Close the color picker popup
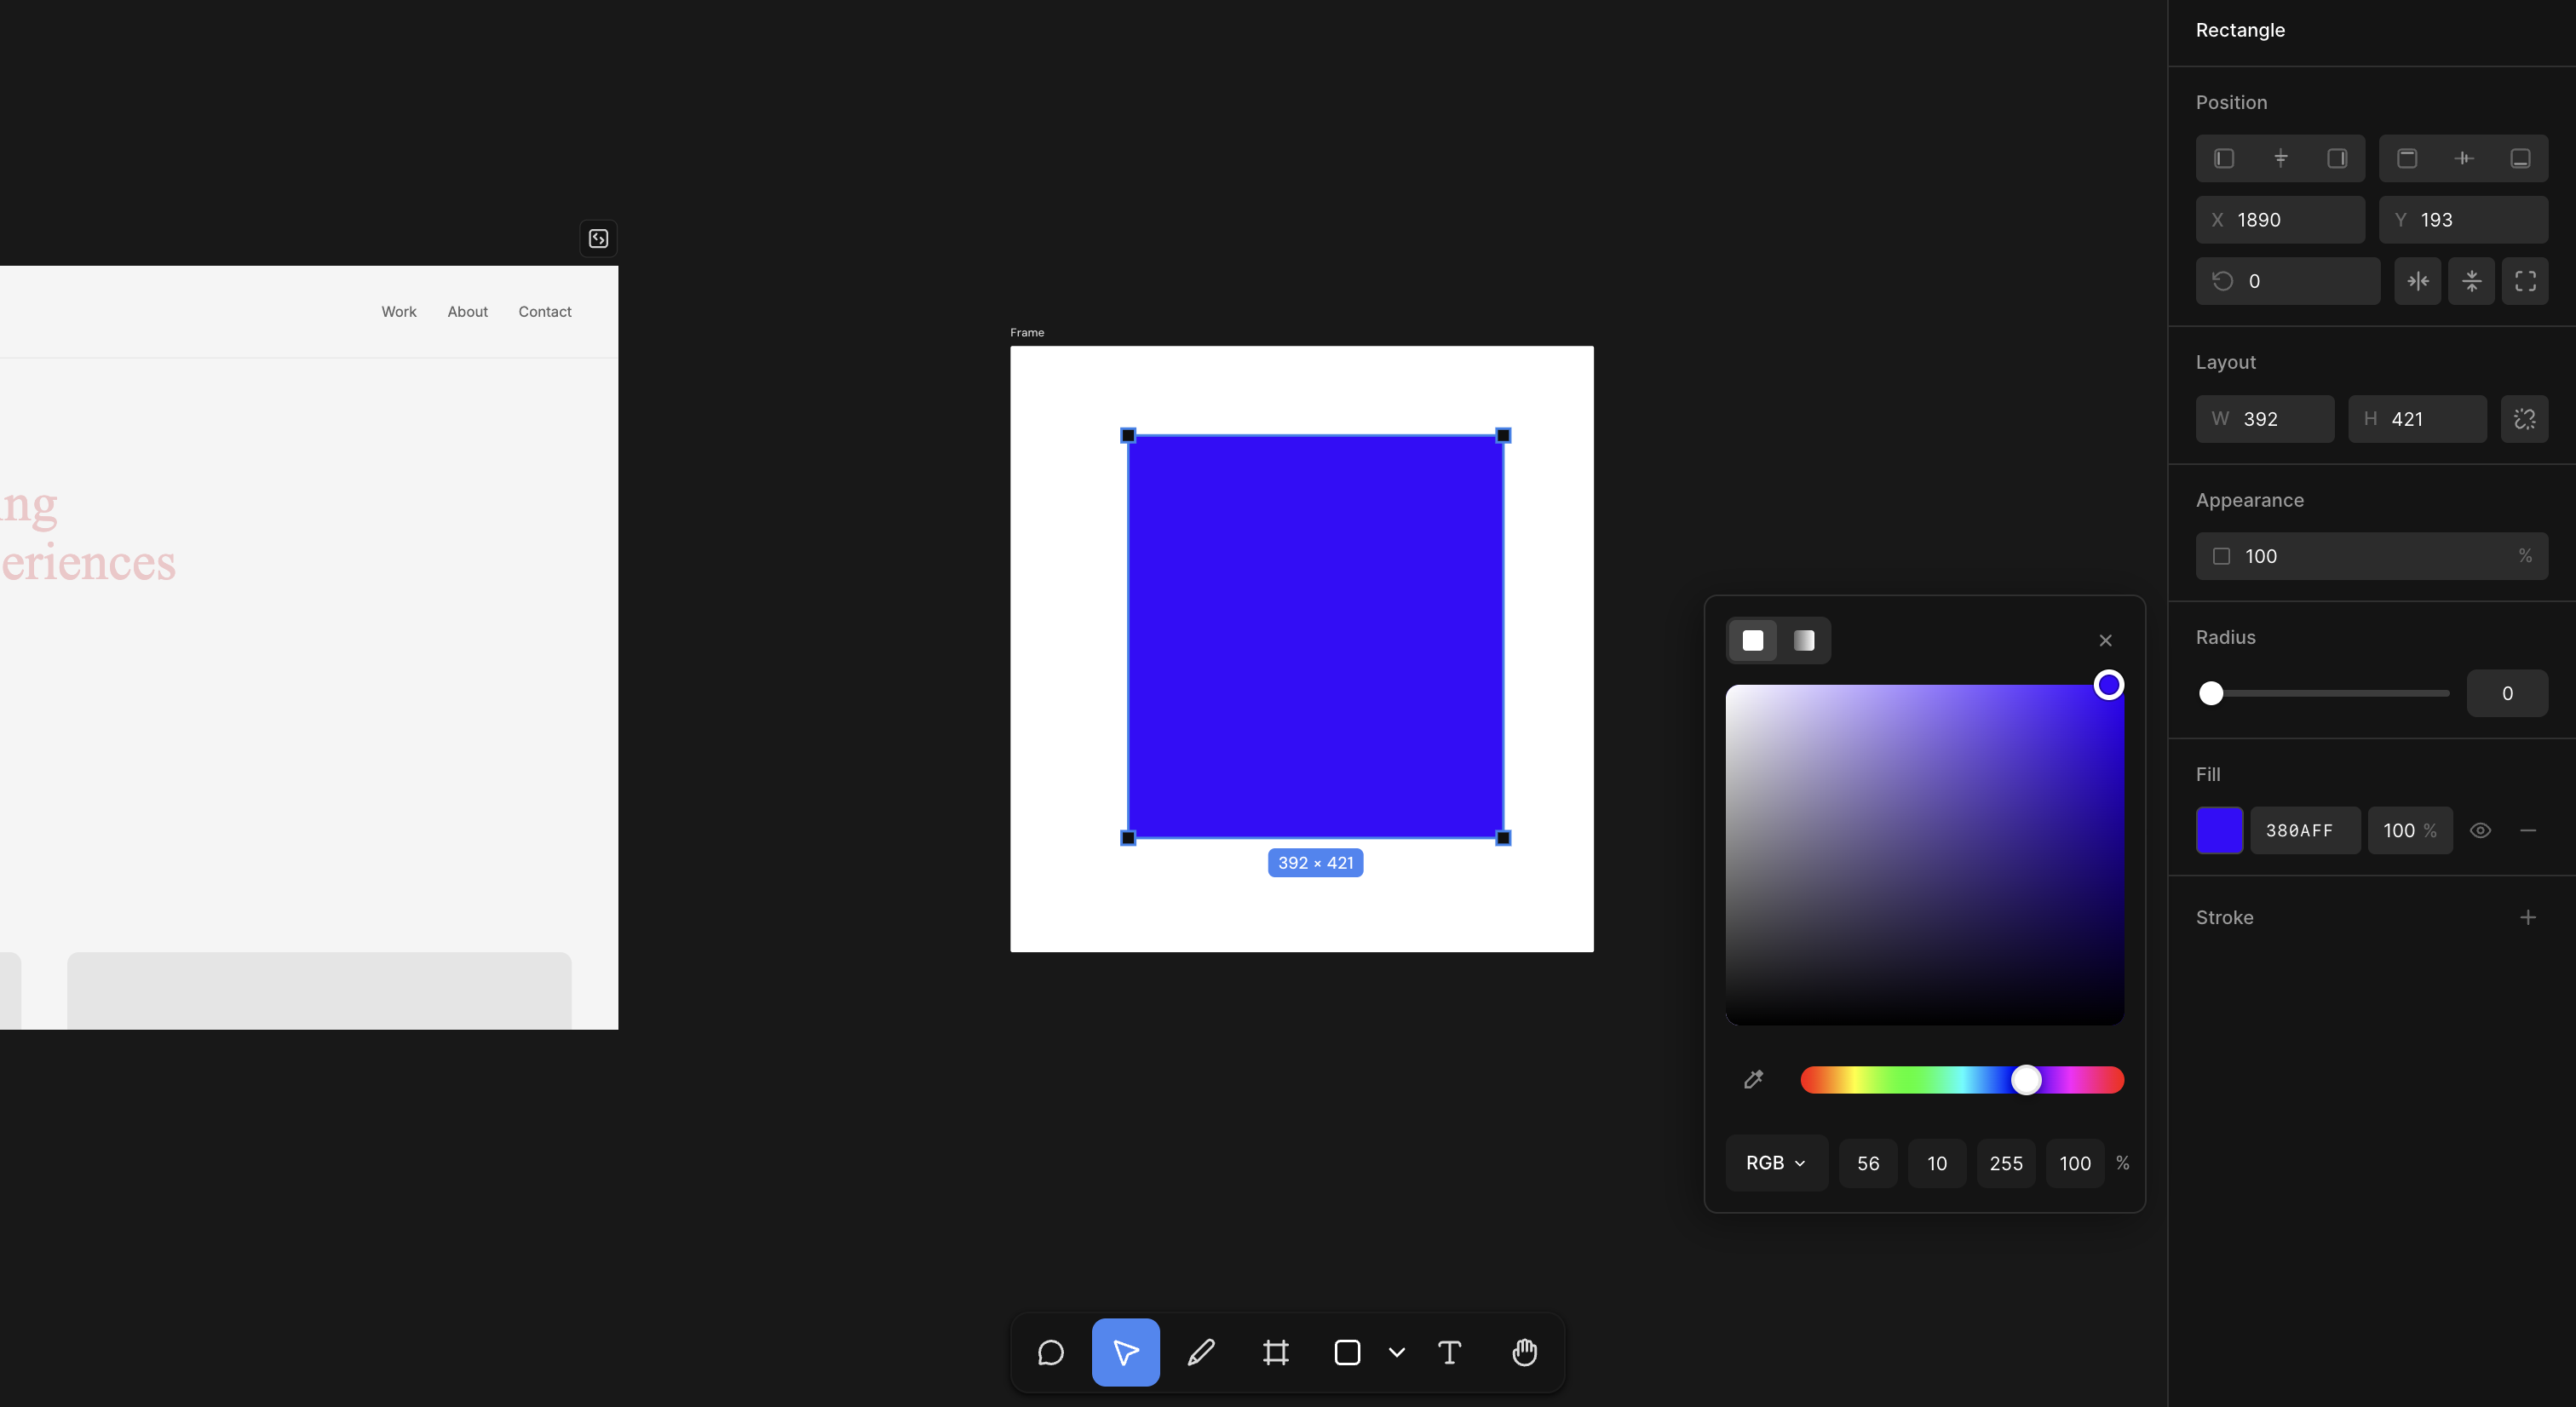The width and height of the screenshot is (2576, 1407). coord(2105,640)
